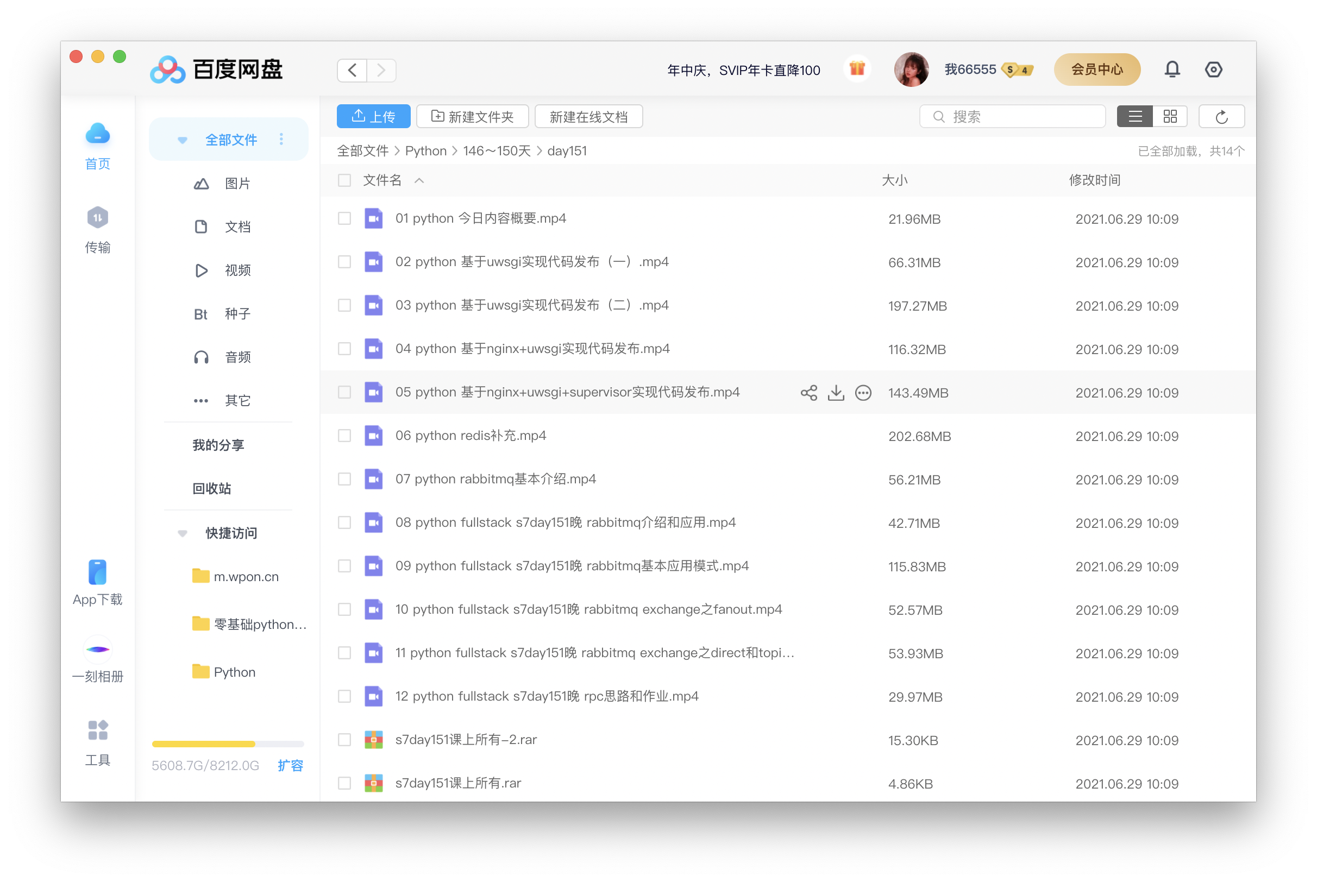
Task: Check the select-all checkbox beside 文件名
Action: [x=344, y=180]
